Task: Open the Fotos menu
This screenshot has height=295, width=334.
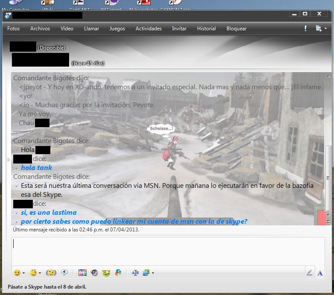Action: click(13, 29)
